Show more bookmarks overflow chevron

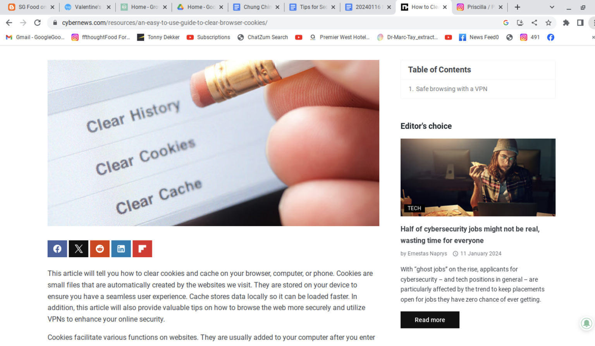pos(593,37)
